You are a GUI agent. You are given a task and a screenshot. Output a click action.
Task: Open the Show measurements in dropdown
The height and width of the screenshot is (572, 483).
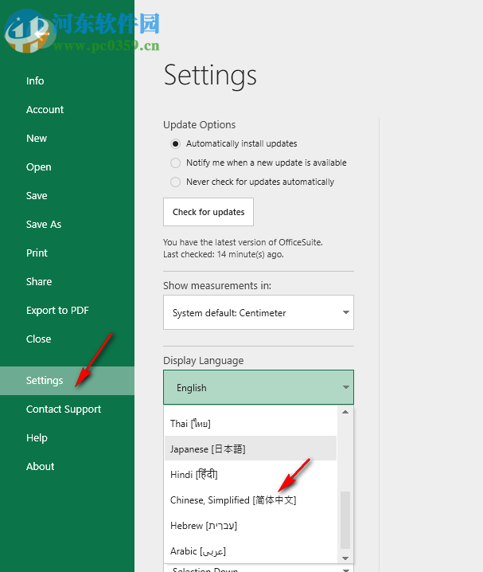(259, 312)
